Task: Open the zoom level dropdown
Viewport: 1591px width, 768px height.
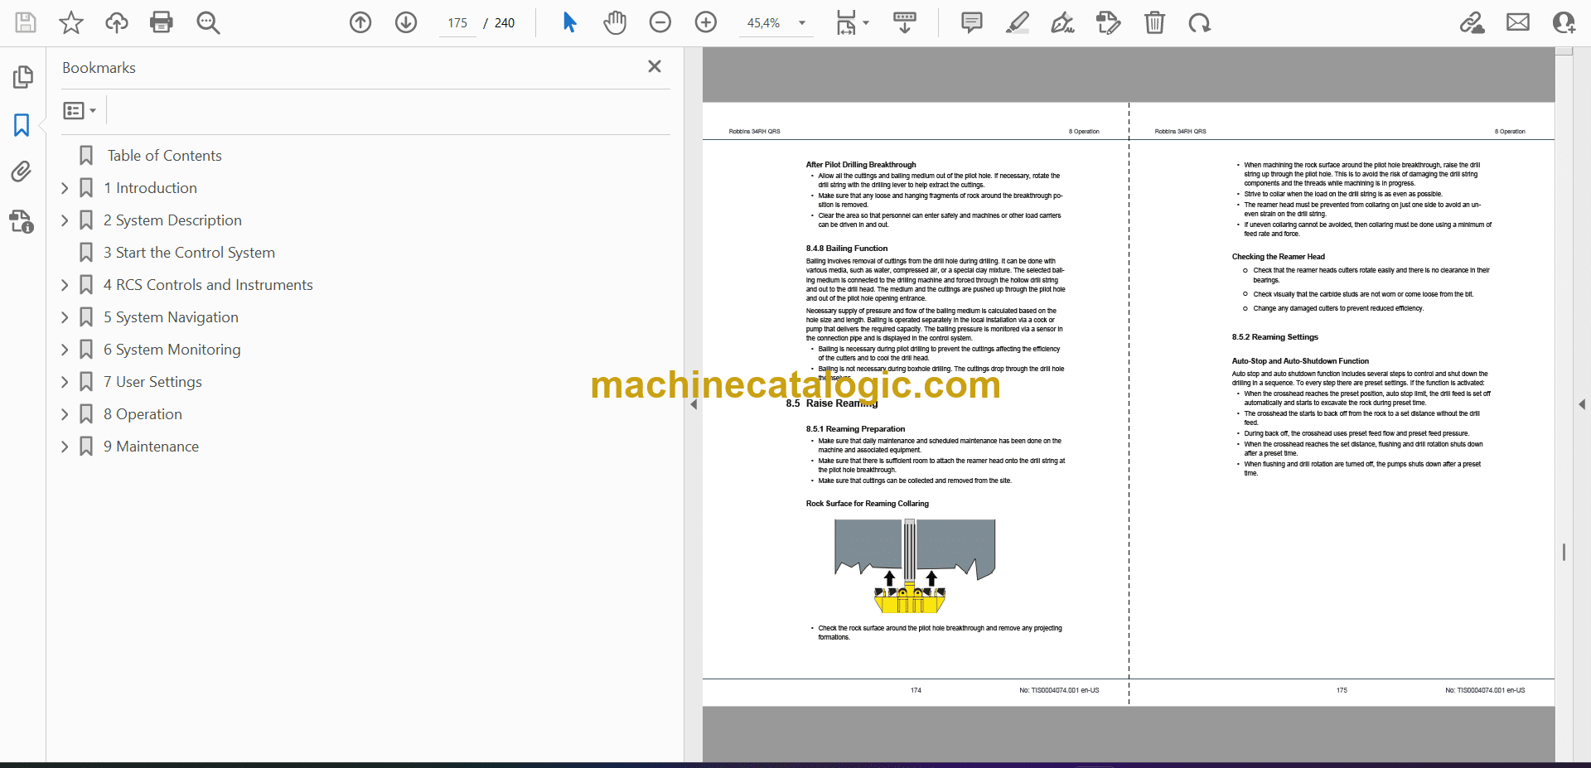Action: (x=801, y=23)
